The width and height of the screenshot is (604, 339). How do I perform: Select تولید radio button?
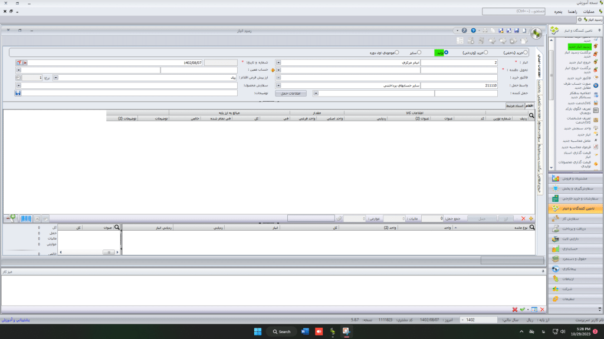click(x=446, y=52)
